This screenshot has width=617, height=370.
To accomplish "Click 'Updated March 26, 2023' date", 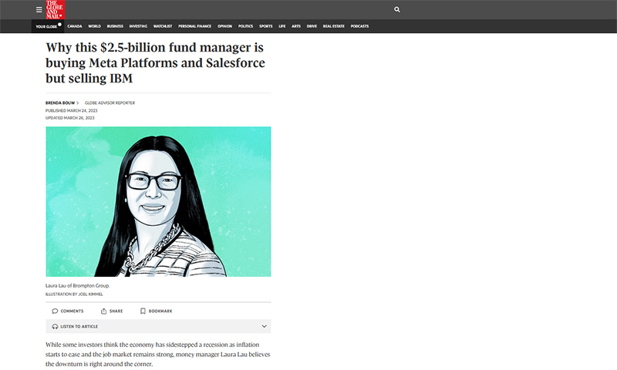I will click(70, 118).
